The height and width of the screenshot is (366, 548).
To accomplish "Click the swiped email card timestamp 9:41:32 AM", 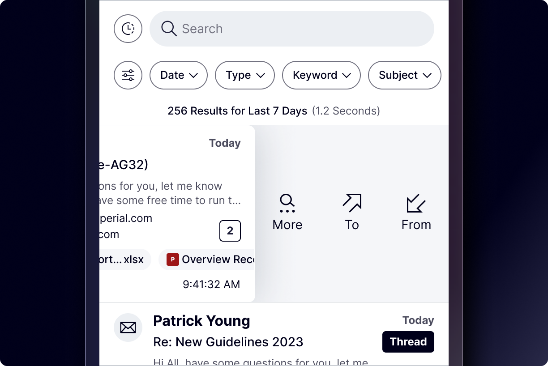I will [211, 285].
